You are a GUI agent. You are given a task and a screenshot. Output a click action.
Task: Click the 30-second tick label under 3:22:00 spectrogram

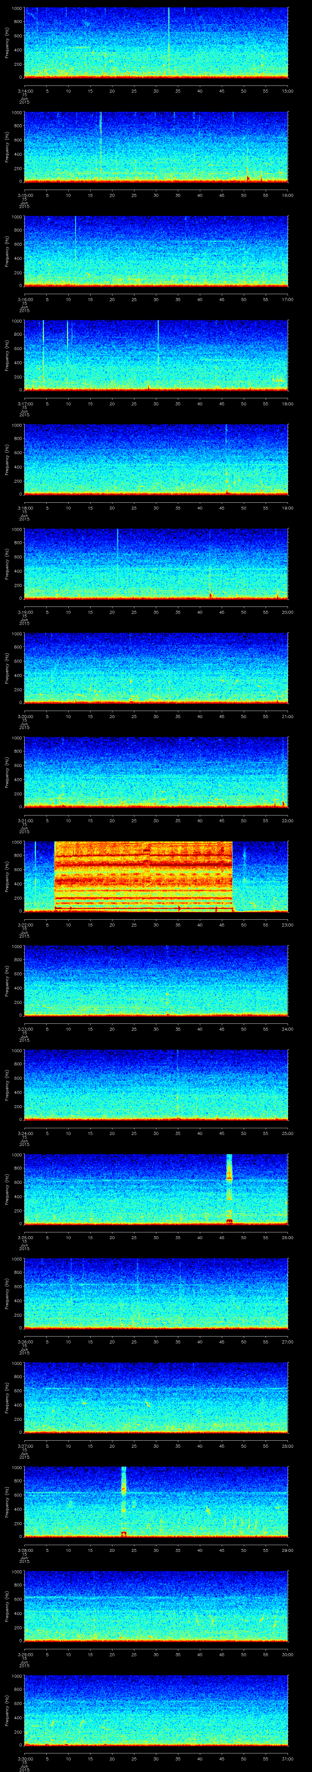pyautogui.click(x=156, y=924)
